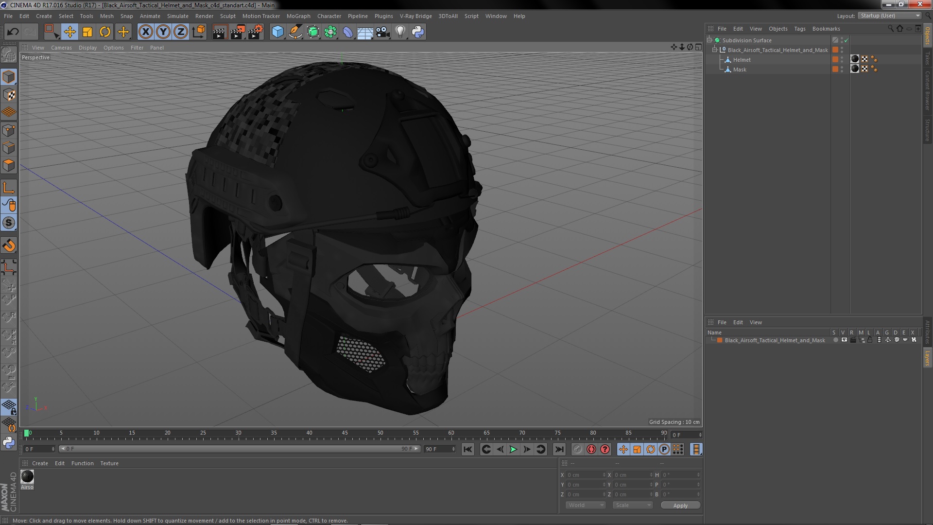Open the V-Ray Bridge menu
The width and height of the screenshot is (933, 525).
[415, 16]
